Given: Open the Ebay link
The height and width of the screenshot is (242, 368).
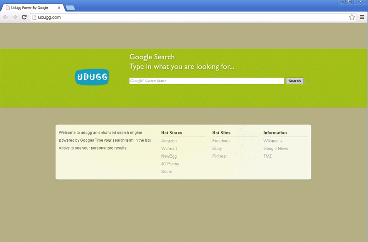Looking at the screenshot, I should click(217, 149).
